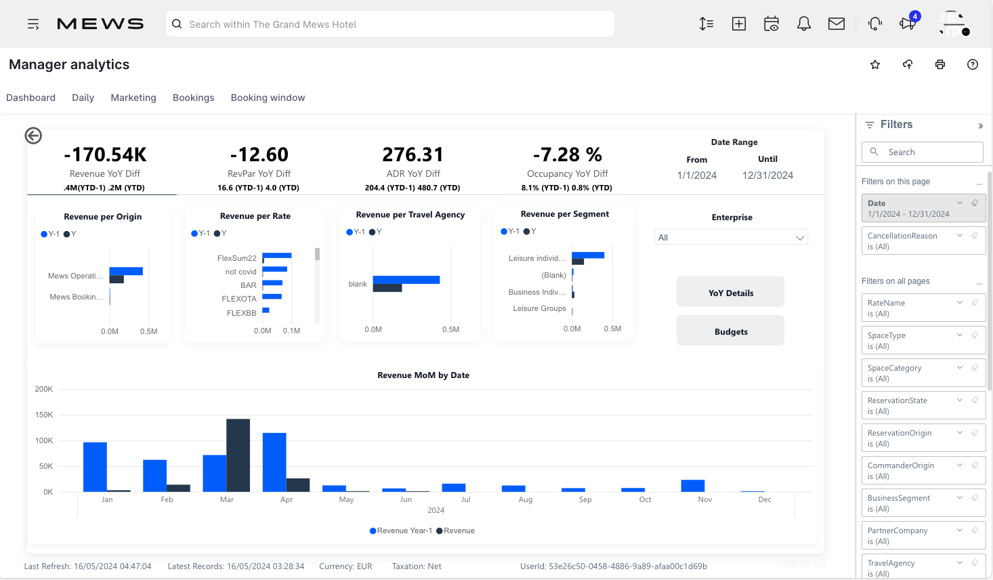Open the calendar reservations icon
Screen dimensions: 993x580
pyautogui.click(x=772, y=24)
